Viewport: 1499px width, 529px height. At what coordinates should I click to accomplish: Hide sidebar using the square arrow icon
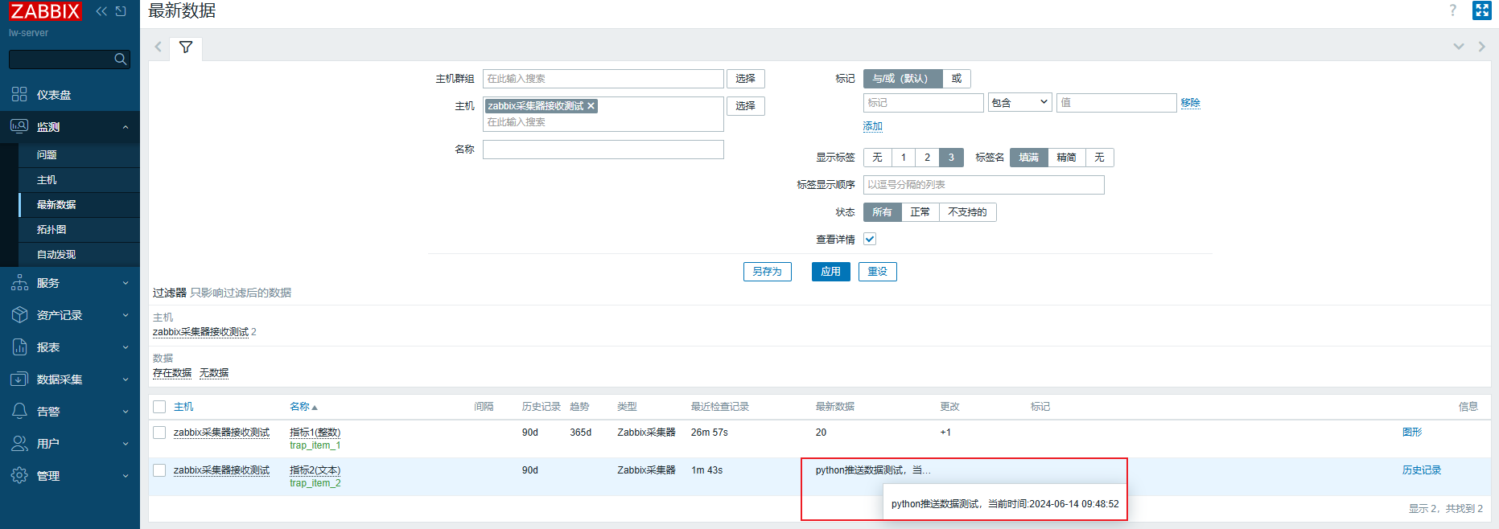tap(121, 11)
